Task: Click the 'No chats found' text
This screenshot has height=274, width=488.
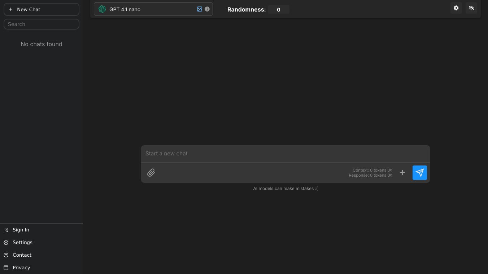Action: (42, 44)
